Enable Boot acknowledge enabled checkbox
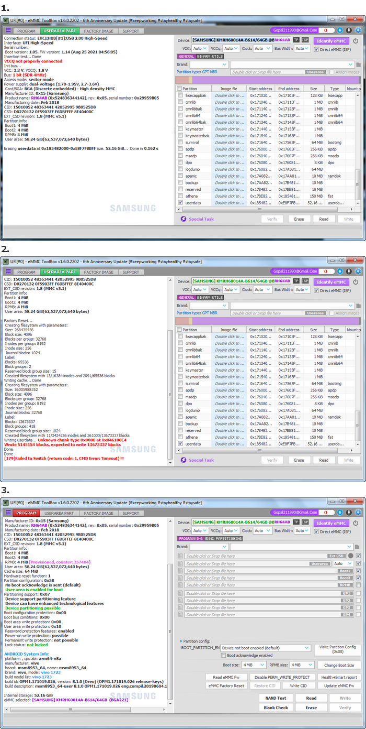The width and height of the screenshot is (366, 729). pos(224,655)
